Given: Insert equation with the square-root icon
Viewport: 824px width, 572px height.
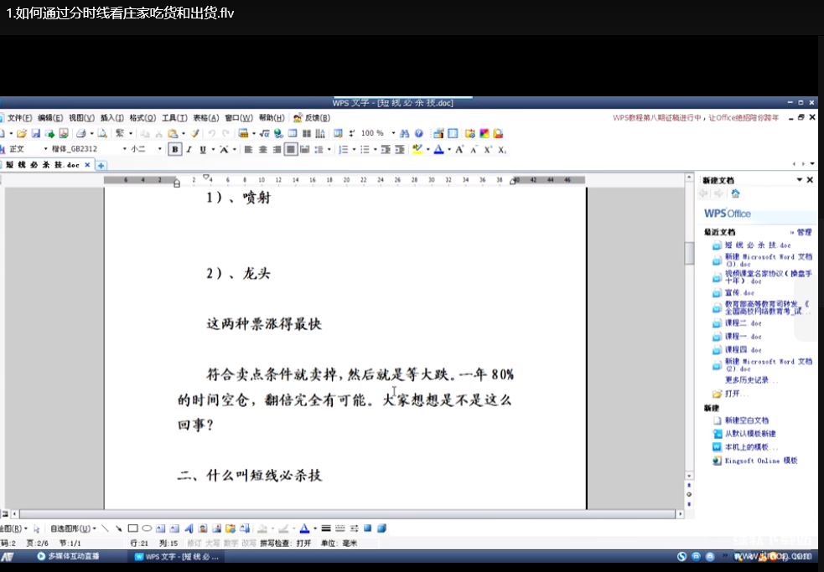Looking at the screenshot, I should coord(265,133).
